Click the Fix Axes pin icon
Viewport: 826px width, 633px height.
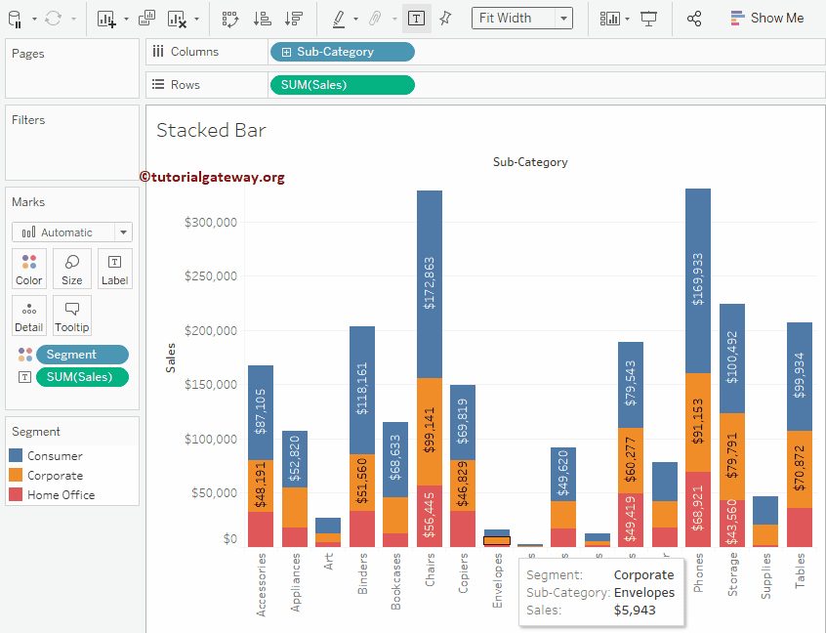click(x=445, y=18)
